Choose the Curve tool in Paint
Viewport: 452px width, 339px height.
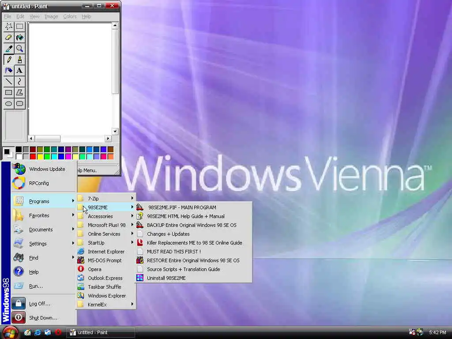19,81
